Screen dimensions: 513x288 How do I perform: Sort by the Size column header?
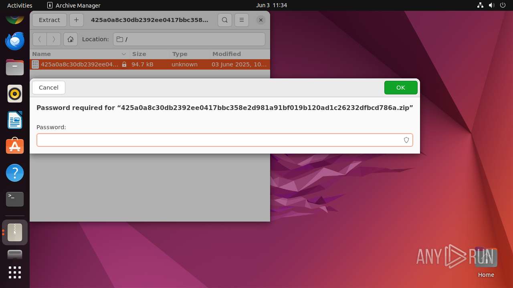coord(149,54)
